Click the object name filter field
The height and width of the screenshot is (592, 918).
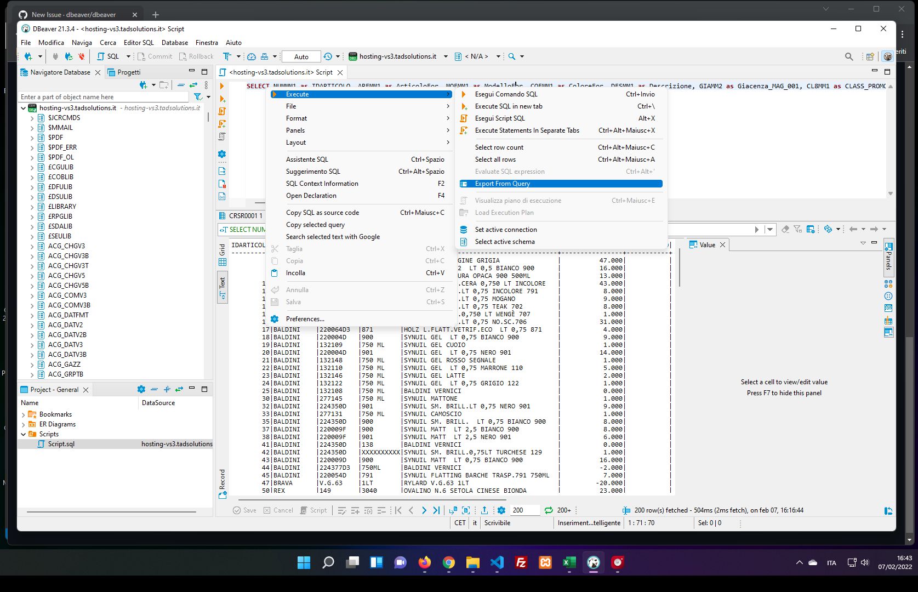pos(104,97)
